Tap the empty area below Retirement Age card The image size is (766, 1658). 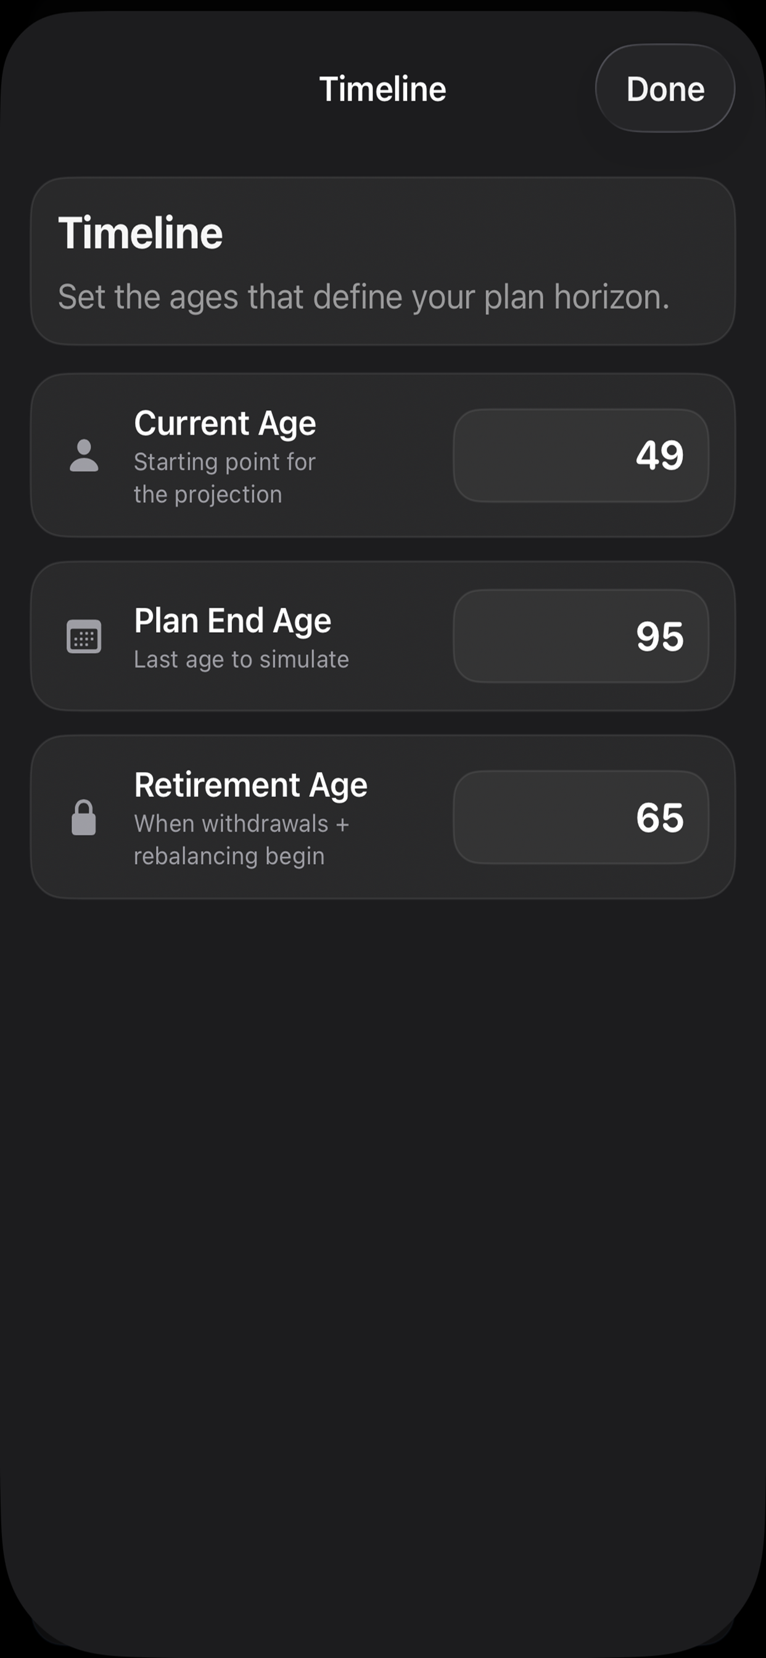click(x=383, y=1223)
